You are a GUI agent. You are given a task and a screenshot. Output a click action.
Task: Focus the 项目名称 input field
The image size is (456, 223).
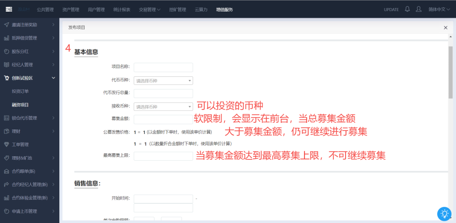163,67
